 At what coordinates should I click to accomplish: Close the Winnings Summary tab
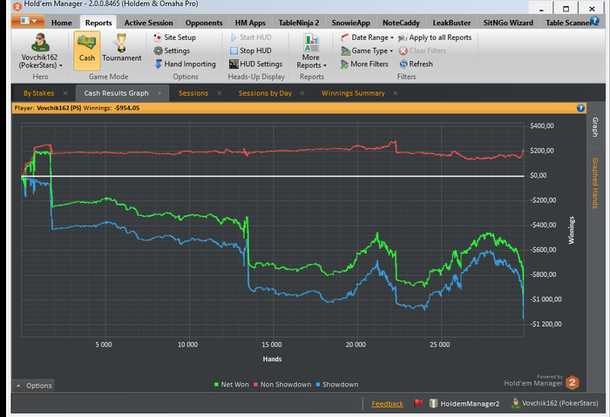396,93
